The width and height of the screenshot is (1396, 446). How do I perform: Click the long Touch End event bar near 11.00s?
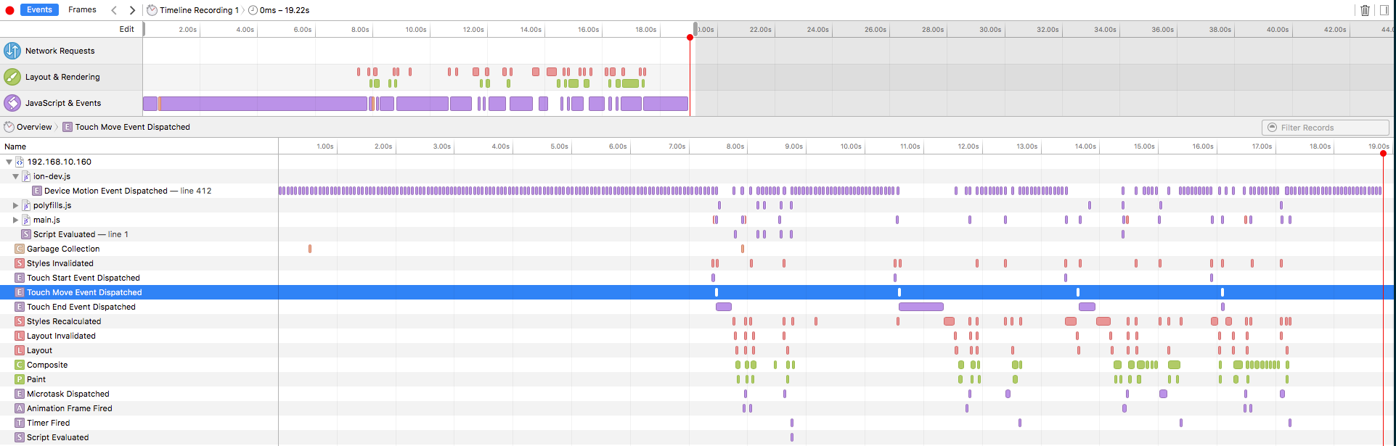pyautogui.click(x=921, y=307)
